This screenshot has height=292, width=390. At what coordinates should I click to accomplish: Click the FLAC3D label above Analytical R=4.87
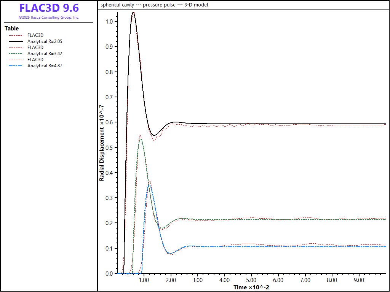pyautogui.click(x=35, y=60)
